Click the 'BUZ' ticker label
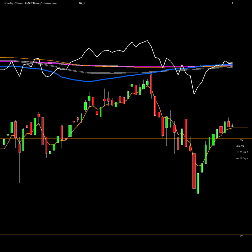252x252 pixels. pyautogui.click(x=82, y=3)
